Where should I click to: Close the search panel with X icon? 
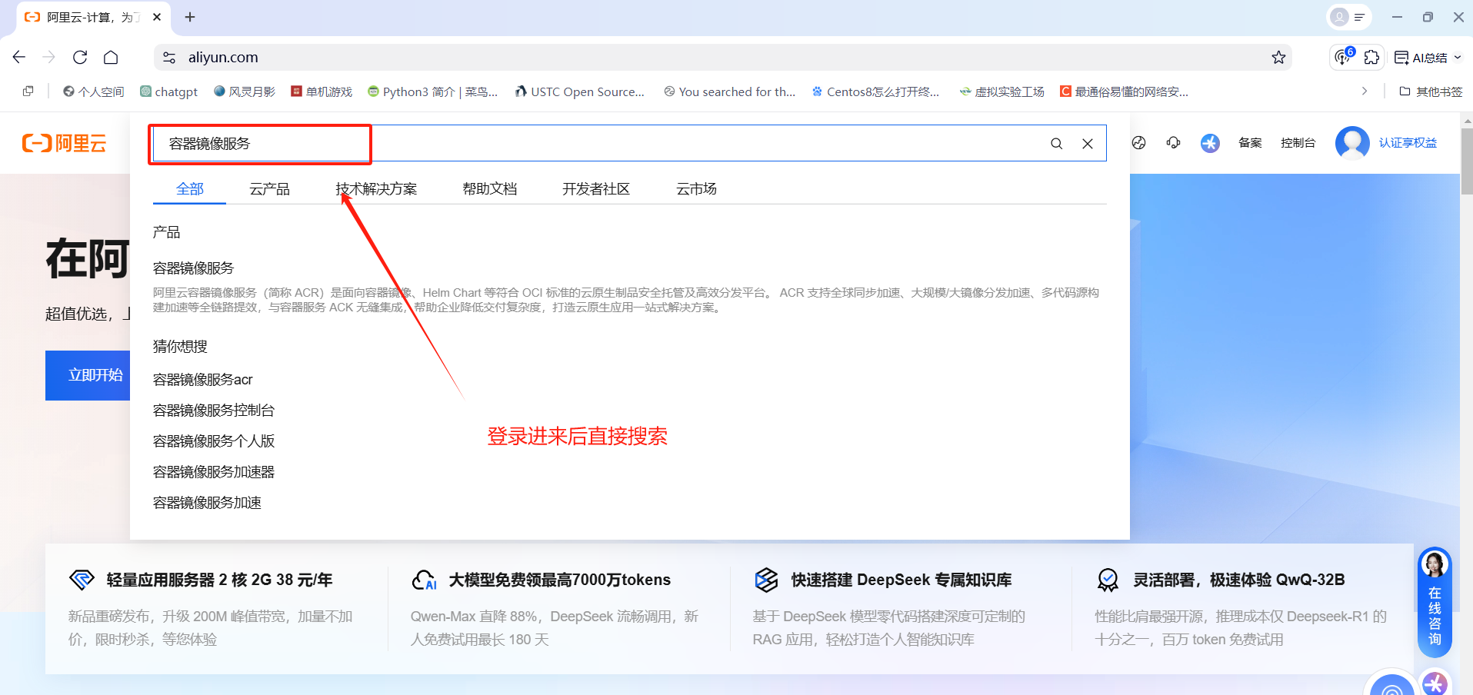point(1088,144)
